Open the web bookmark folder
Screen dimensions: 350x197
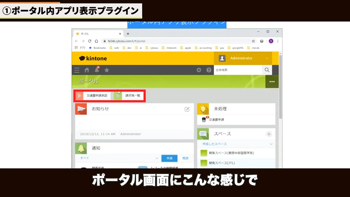click(x=114, y=48)
